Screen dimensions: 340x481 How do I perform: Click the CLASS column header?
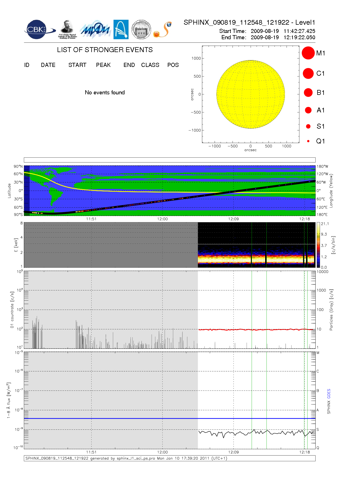pyautogui.click(x=150, y=65)
